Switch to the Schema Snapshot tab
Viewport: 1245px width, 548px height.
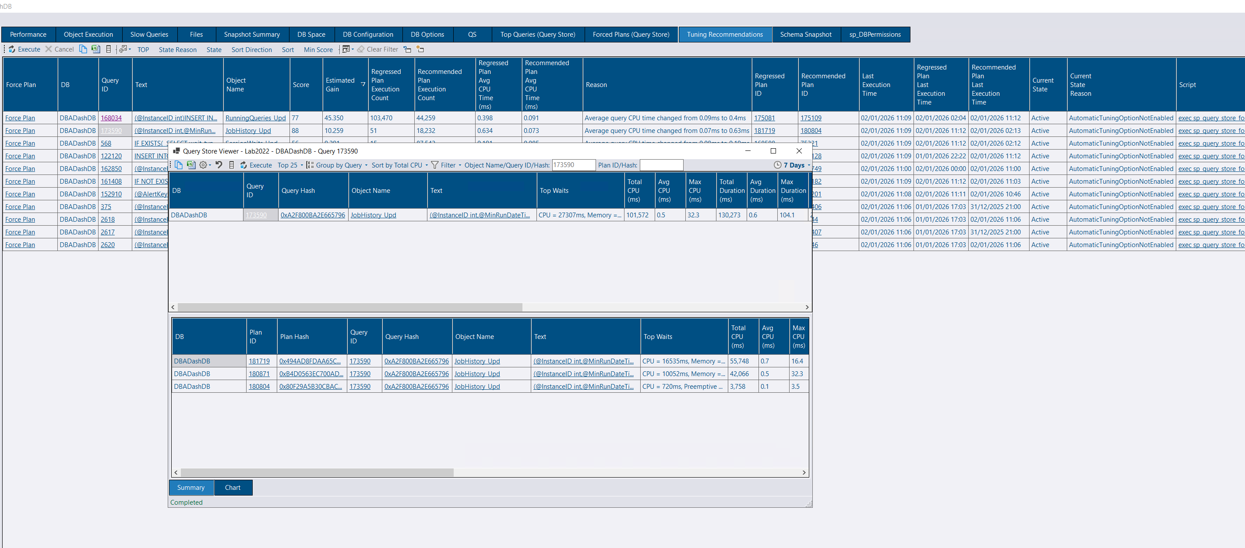pos(805,34)
